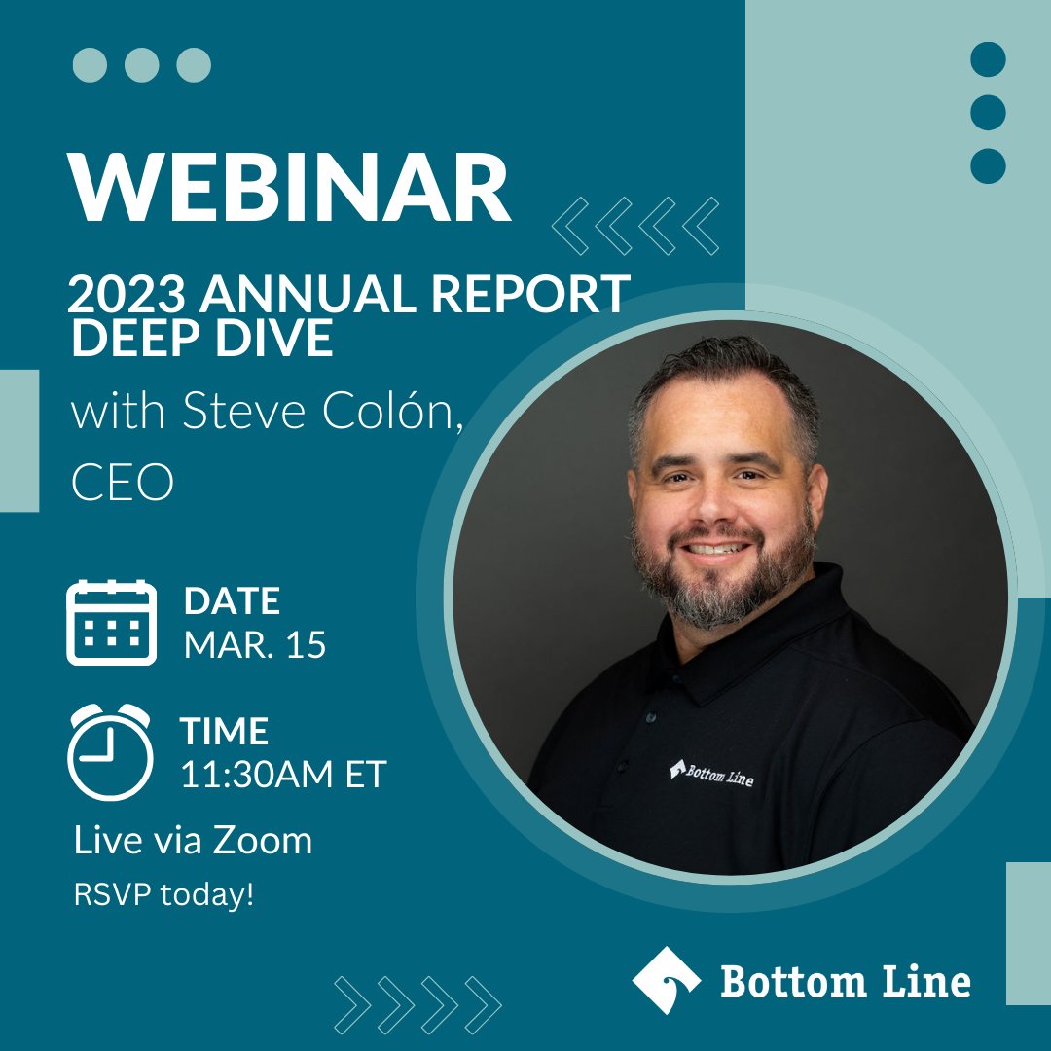Click the 'RSVP today!' text

tap(164, 895)
